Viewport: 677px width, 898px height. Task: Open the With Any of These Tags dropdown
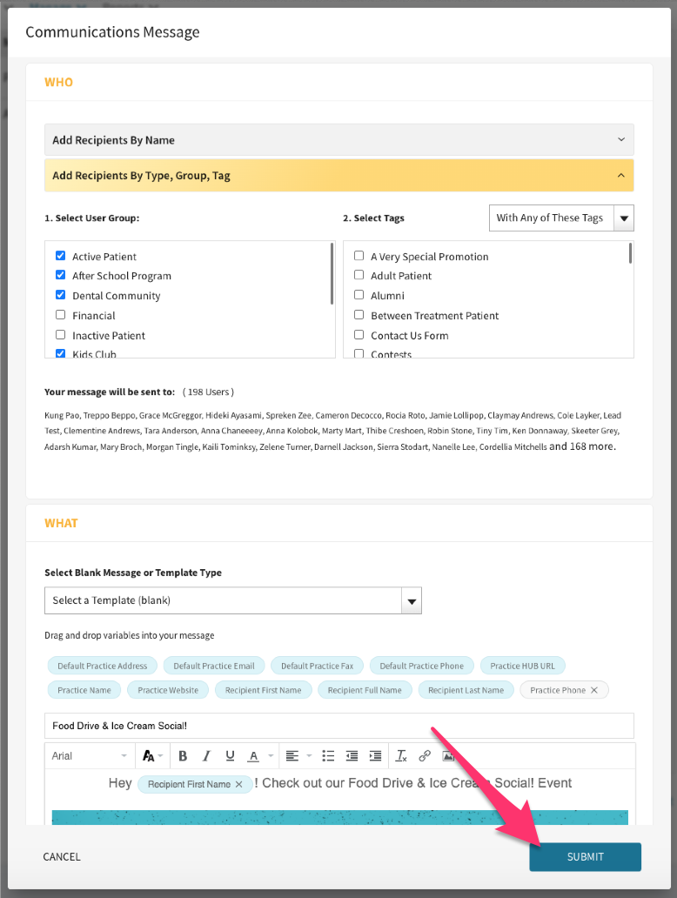(561, 218)
